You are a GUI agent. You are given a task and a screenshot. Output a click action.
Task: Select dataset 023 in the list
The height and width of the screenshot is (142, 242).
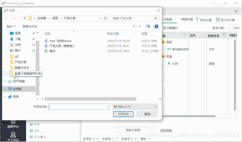click(37, 131)
